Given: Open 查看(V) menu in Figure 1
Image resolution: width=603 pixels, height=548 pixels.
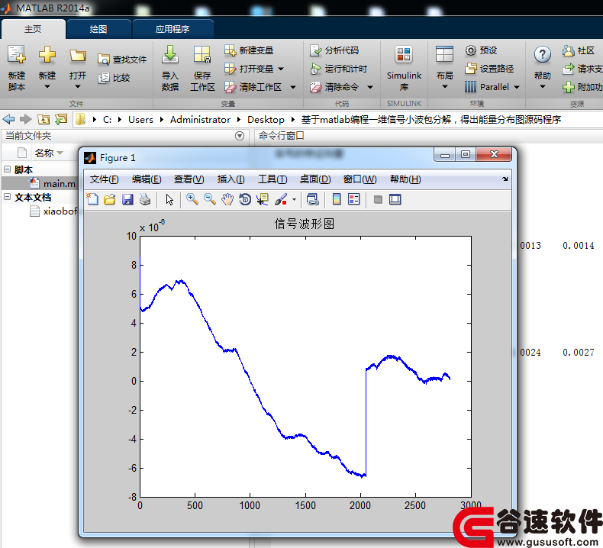Looking at the screenshot, I should click(x=189, y=179).
